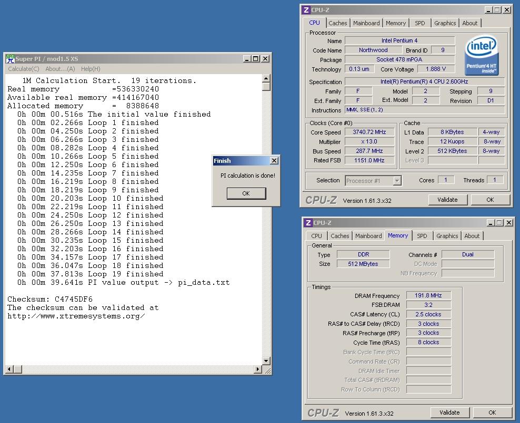Click the Bus Speed value 287.7 MHz
This screenshot has width=520, height=423.
point(369,151)
